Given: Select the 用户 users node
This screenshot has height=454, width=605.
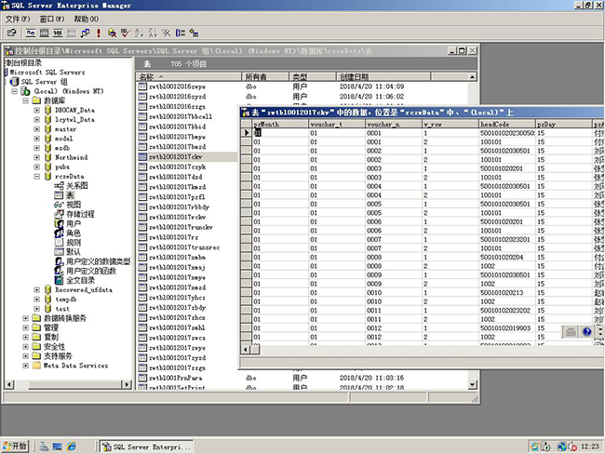Looking at the screenshot, I should tap(74, 223).
